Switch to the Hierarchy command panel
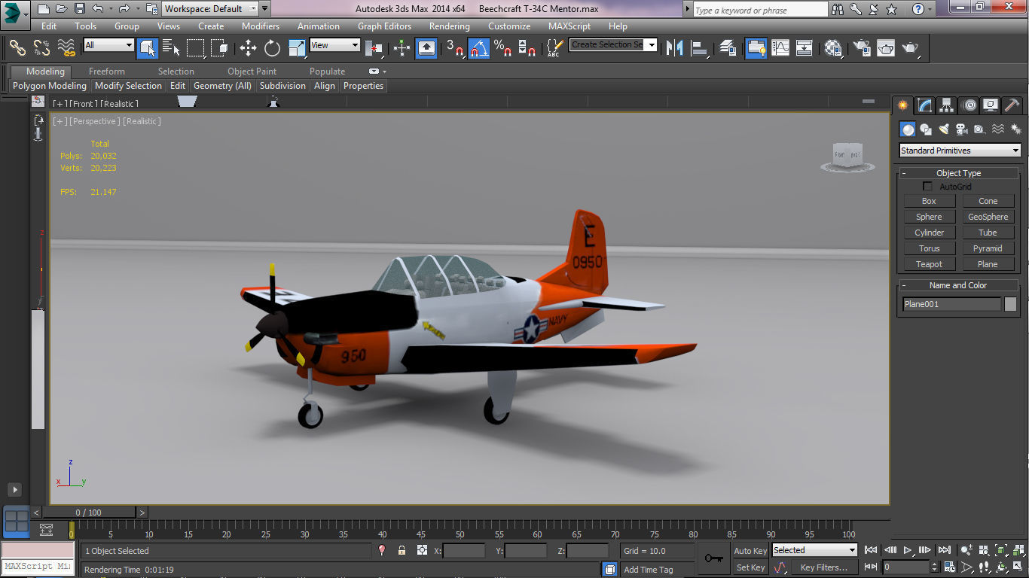This screenshot has height=578, width=1029. [947, 105]
